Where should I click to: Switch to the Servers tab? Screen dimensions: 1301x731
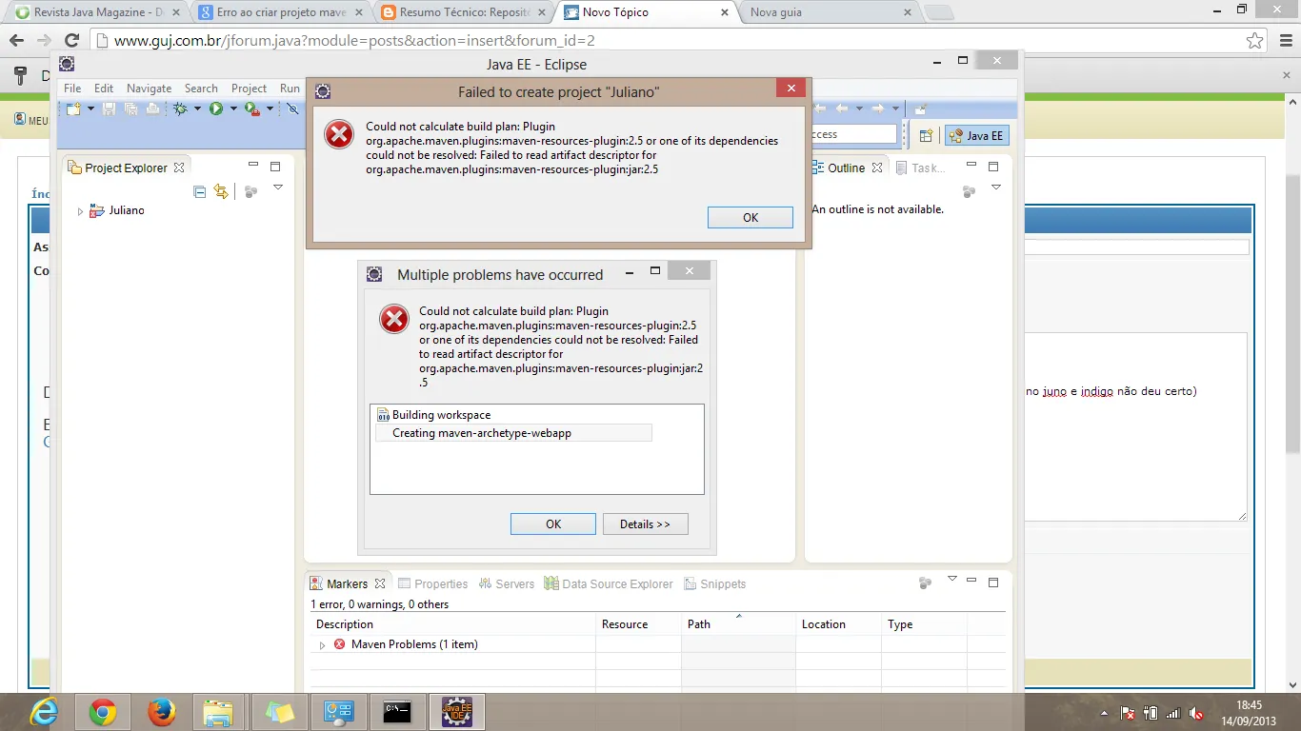[507, 584]
